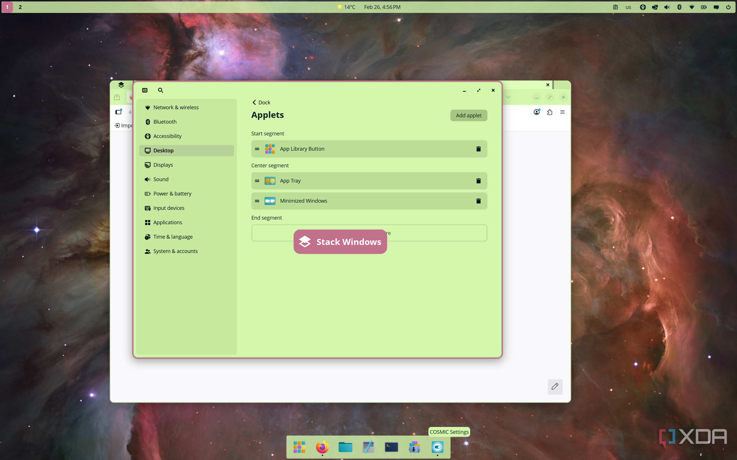Toggle Firefox sidebar icon with blue dot

pyautogui.click(x=119, y=112)
